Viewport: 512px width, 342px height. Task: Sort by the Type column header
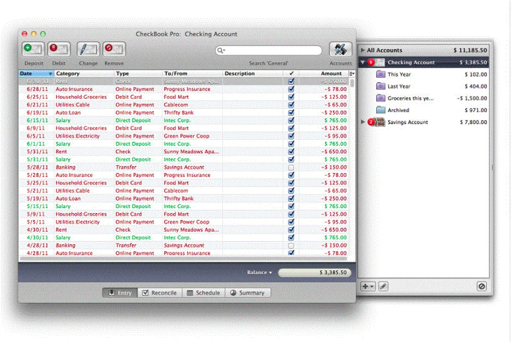[138, 73]
